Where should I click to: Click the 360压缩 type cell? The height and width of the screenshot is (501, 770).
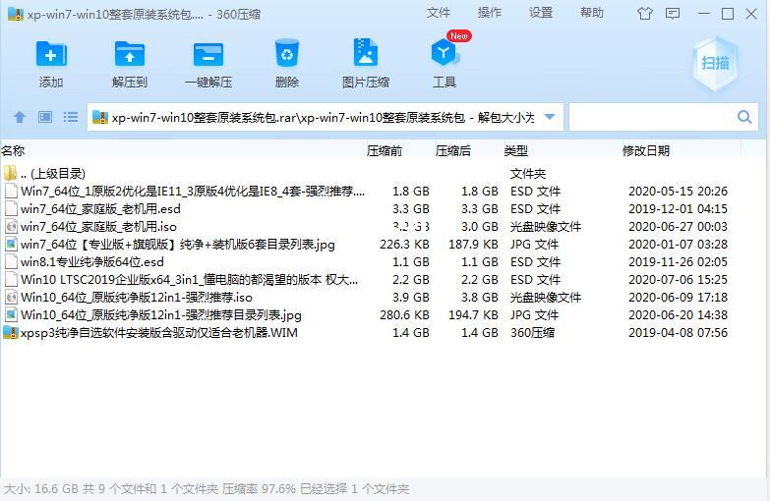[x=532, y=332]
